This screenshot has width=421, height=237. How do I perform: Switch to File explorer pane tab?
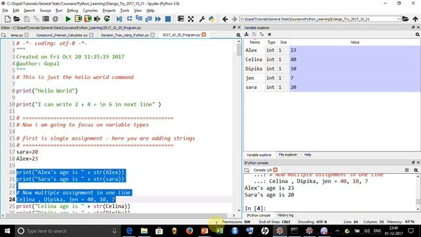tap(288, 155)
